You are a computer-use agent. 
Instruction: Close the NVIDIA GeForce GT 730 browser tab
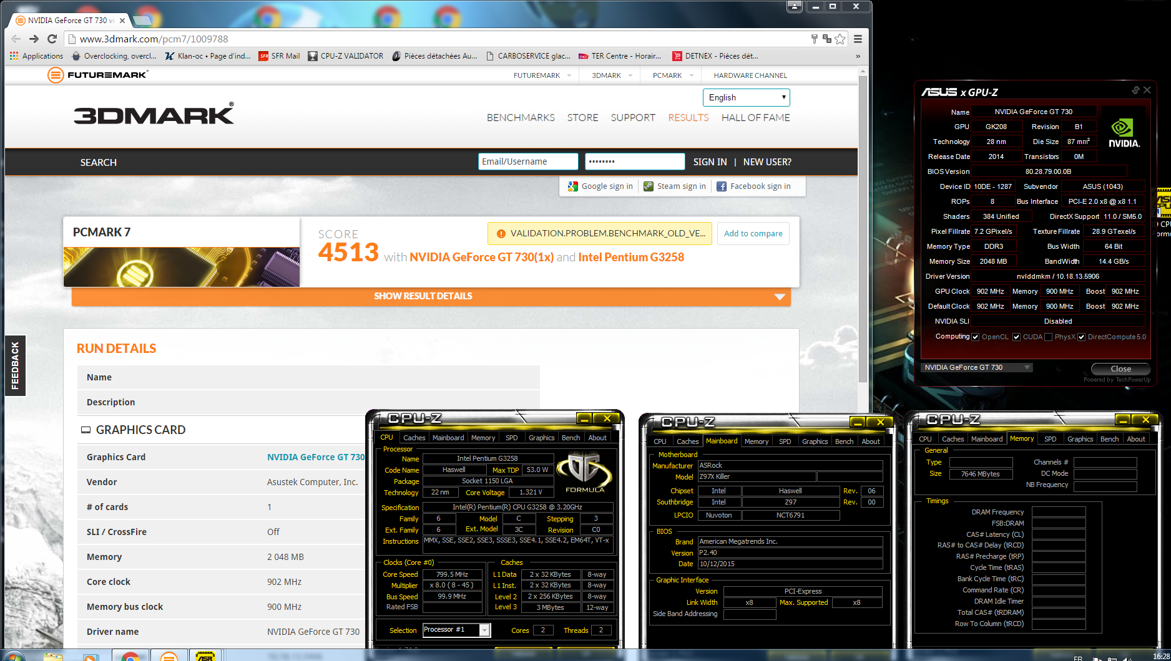point(122,21)
